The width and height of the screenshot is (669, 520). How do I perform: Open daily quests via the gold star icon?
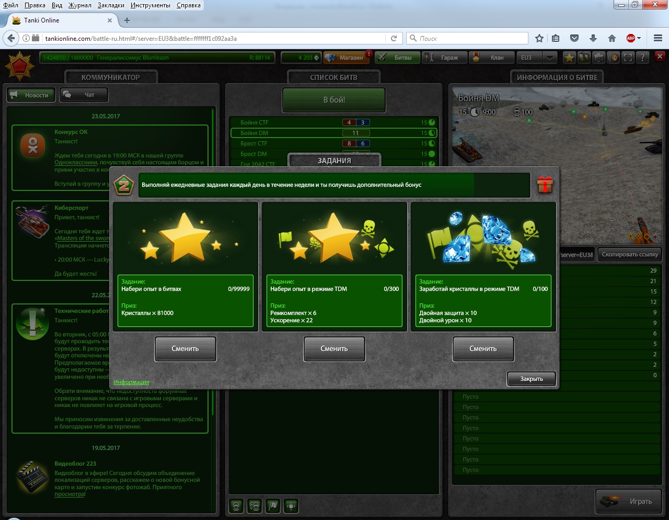click(569, 58)
